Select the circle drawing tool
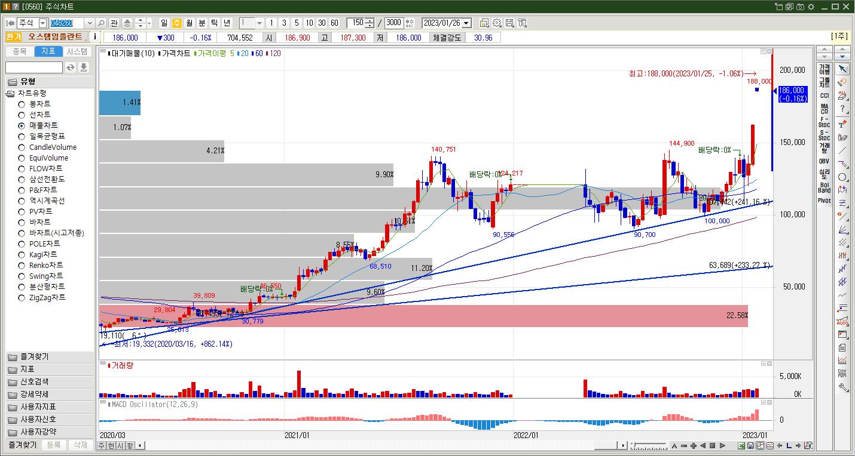The height and width of the screenshot is (456, 855). pos(842,177)
